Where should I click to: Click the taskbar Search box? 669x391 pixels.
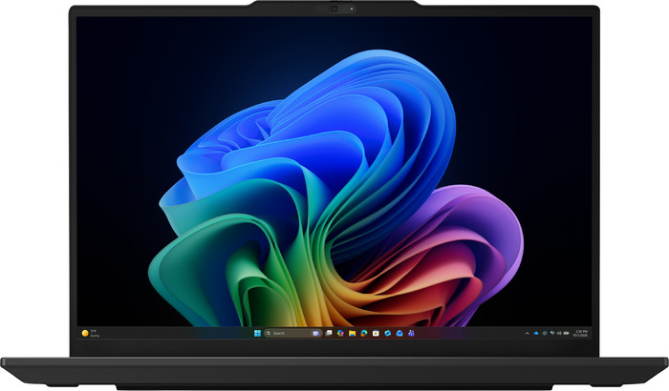coord(293,333)
